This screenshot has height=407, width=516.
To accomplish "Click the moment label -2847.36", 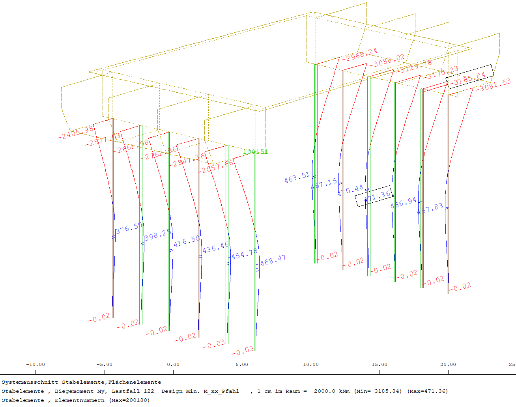I will coord(188,160).
